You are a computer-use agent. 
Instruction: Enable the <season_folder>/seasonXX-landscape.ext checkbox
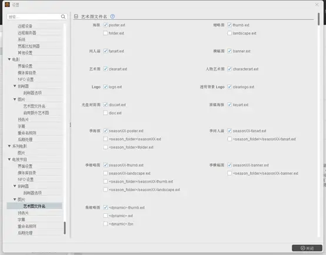point(105,190)
